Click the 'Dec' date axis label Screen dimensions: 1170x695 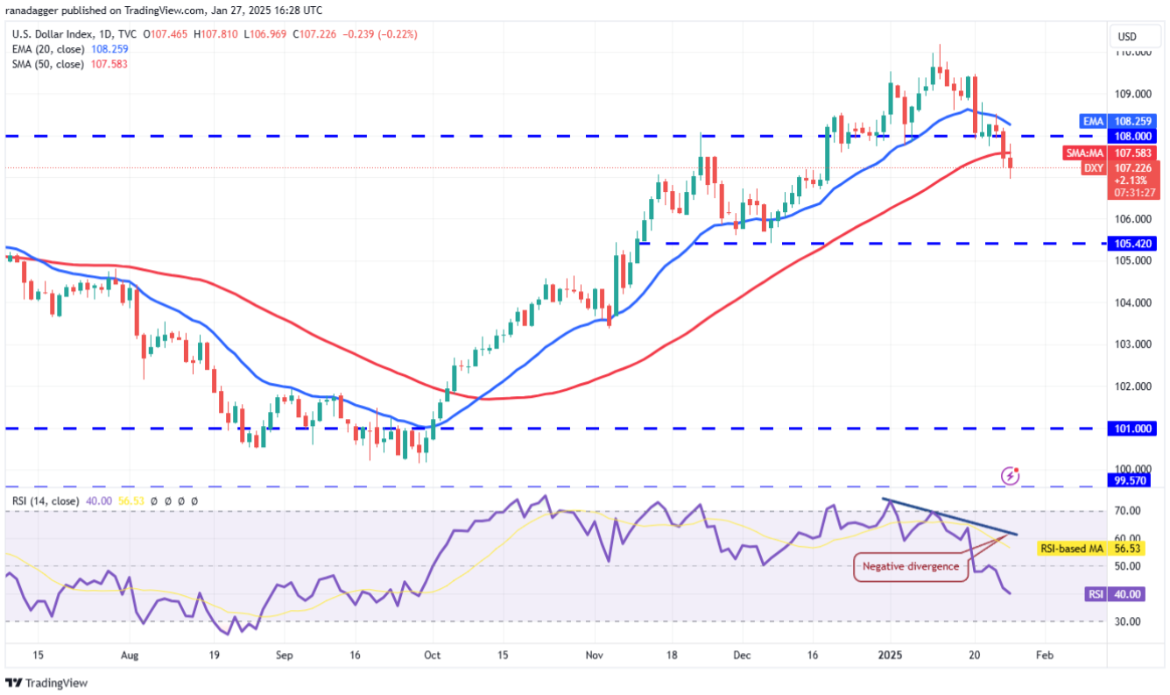click(741, 655)
